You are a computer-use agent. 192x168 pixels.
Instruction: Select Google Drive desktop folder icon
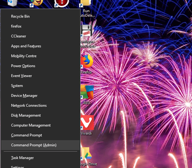click(x=87, y=154)
